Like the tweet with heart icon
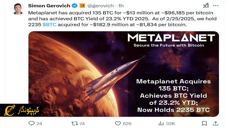The image size is (229, 128). point(118,123)
